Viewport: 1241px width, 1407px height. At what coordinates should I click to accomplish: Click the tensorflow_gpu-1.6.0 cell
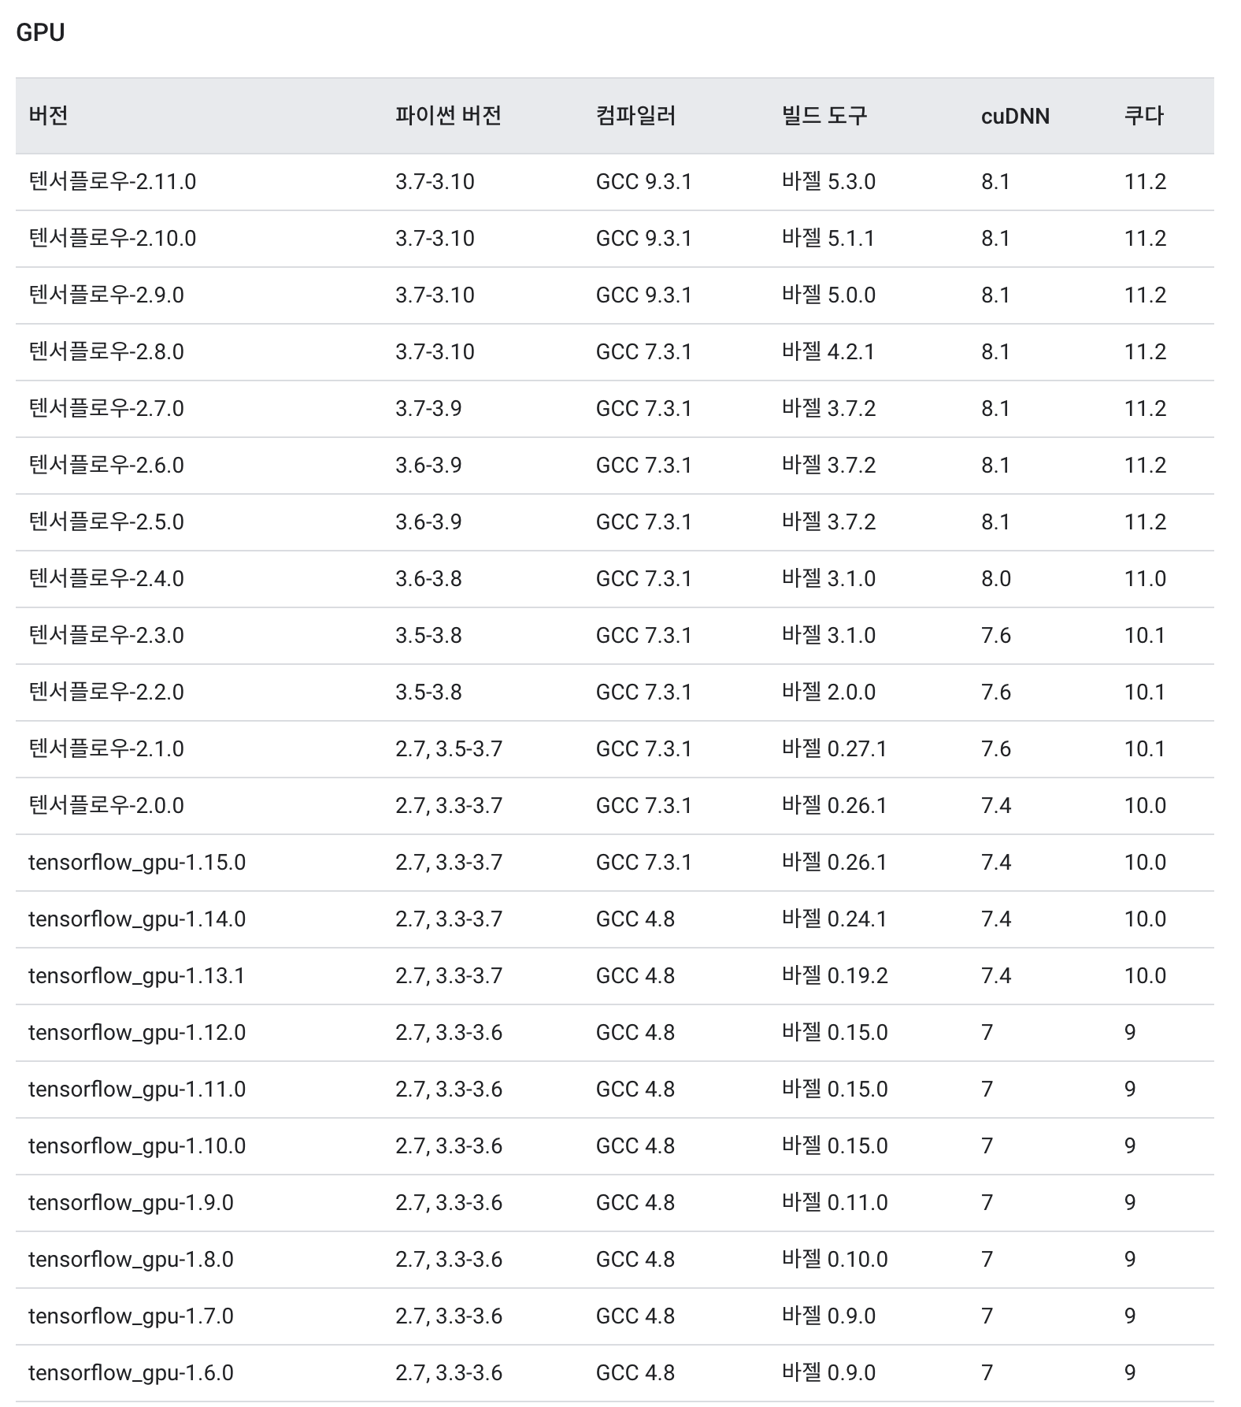click(131, 1373)
